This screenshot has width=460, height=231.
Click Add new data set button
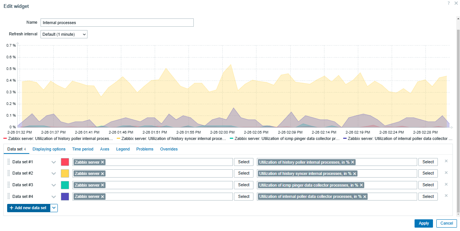point(29,208)
